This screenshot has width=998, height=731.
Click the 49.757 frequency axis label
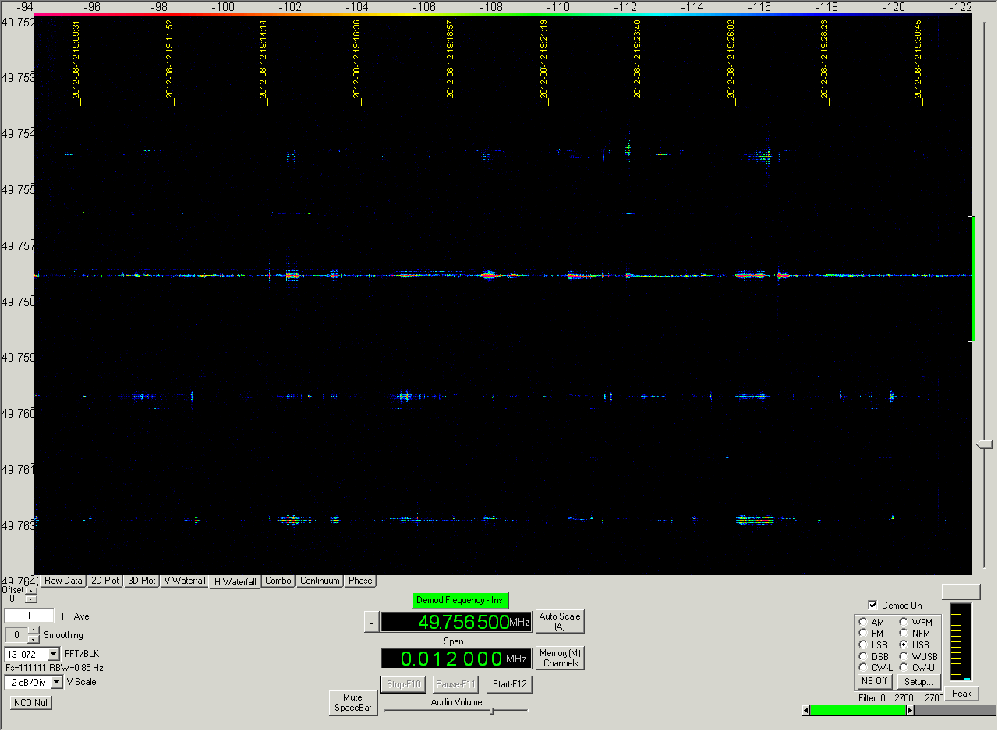click(17, 245)
